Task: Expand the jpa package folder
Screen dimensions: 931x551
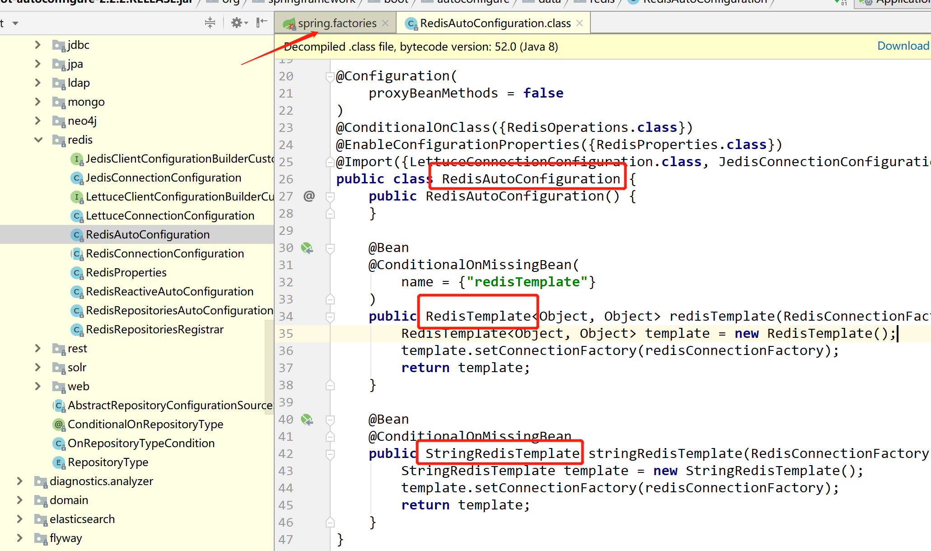Action: coord(38,64)
